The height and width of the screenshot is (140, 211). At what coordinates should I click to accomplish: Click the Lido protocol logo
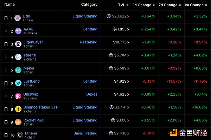tap(18, 18)
